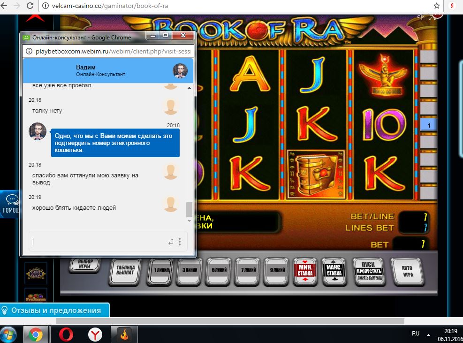Click the line 1 indicator on right strip

coord(428,126)
